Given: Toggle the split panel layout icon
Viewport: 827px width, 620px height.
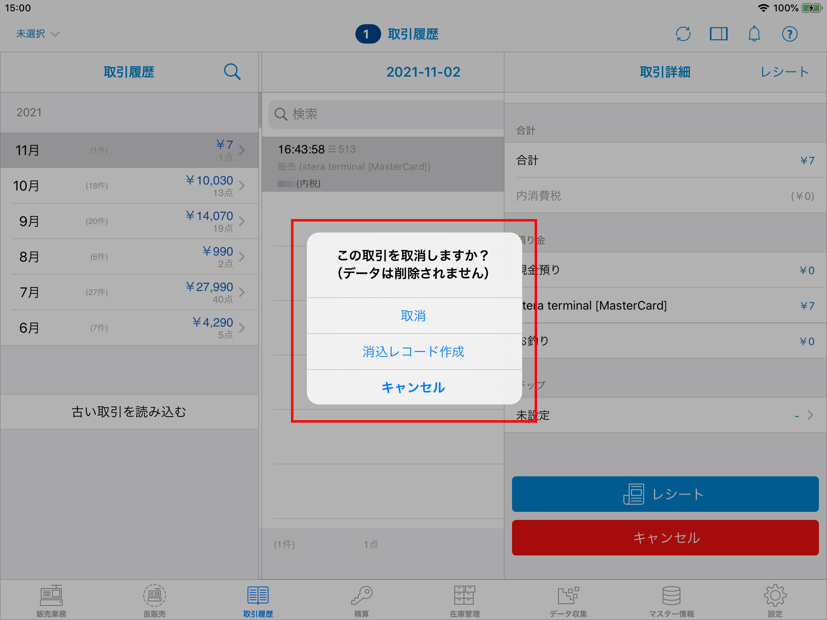Looking at the screenshot, I should [718, 34].
